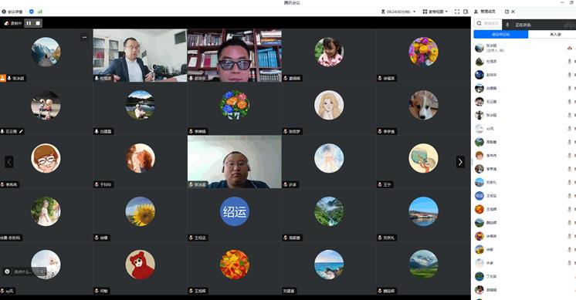The width and height of the screenshot is (576, 300).
Task: Close the member management panel
Action: 513,12
